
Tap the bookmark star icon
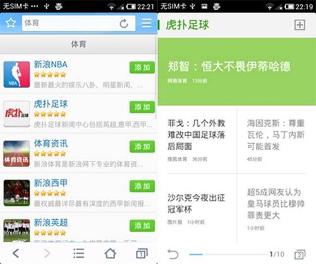pyautogui.click(x=11, y=23)
